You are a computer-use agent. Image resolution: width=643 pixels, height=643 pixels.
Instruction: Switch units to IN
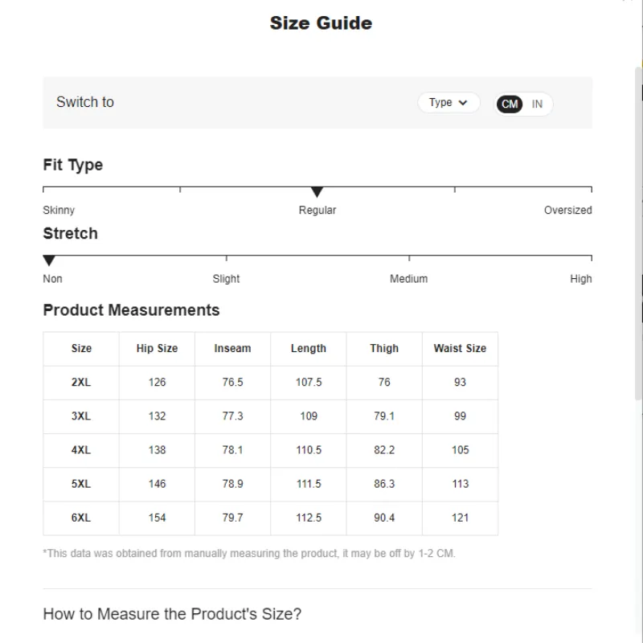pos(538,104)
